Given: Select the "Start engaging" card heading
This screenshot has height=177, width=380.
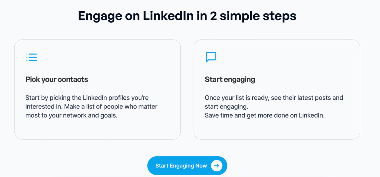Looking at the screenshot, I should point(230,79).
